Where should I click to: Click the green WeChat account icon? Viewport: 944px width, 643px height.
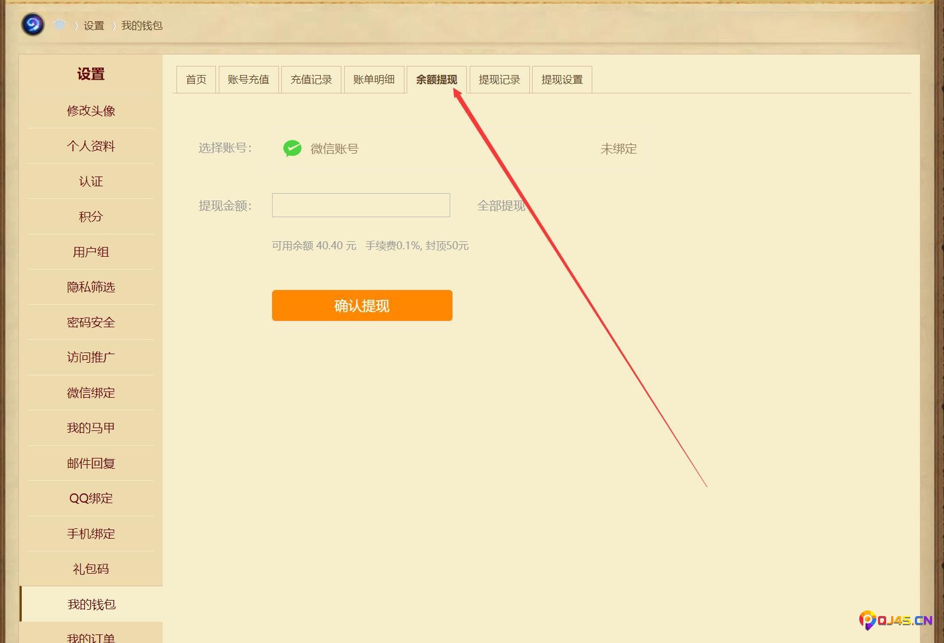[x=292, y=148]
